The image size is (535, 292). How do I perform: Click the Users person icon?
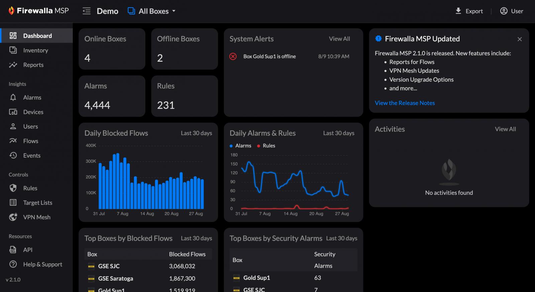13,126
